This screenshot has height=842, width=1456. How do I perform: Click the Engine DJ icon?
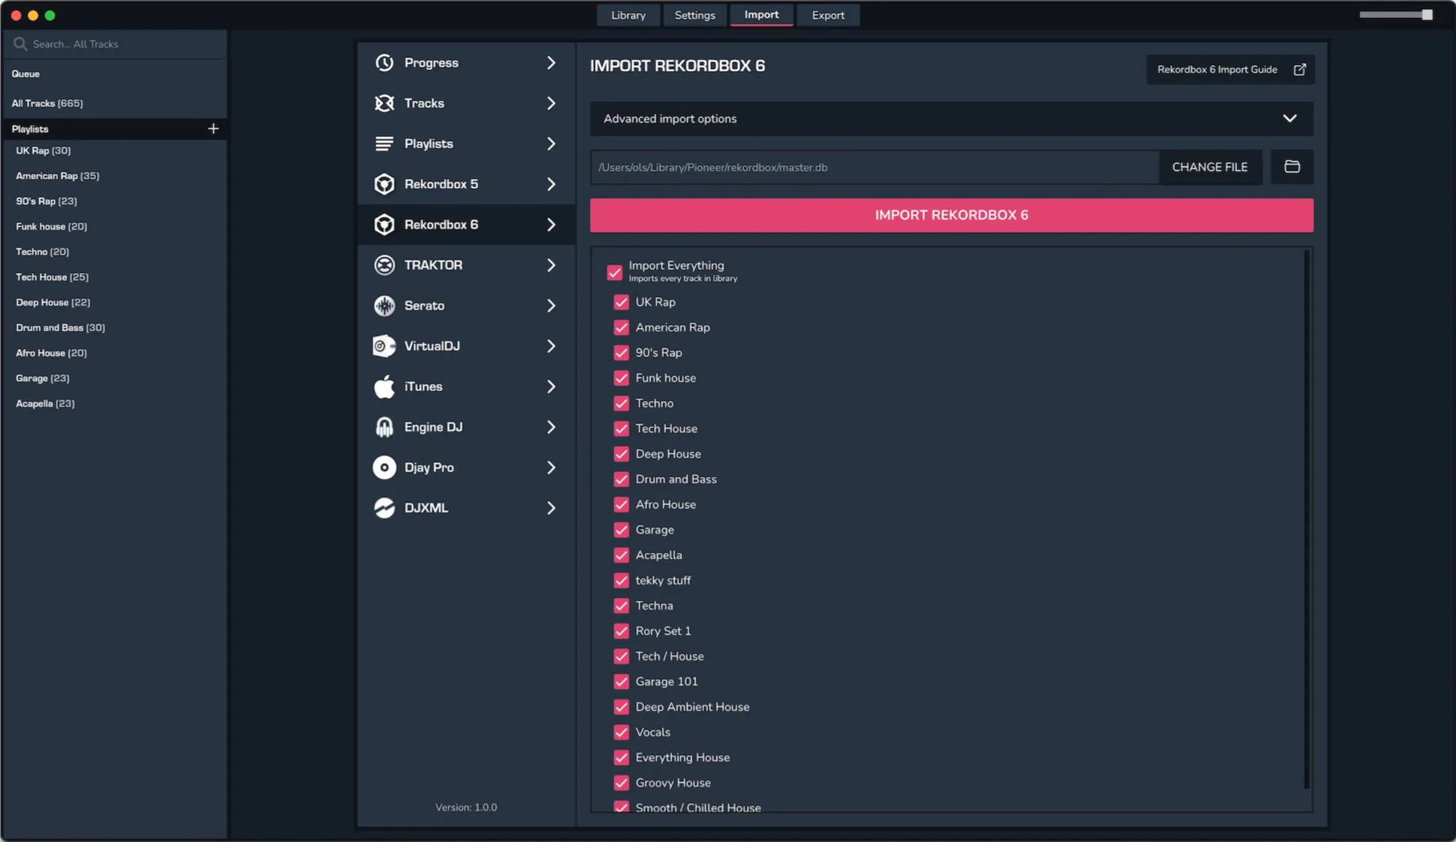click(384, 427)
